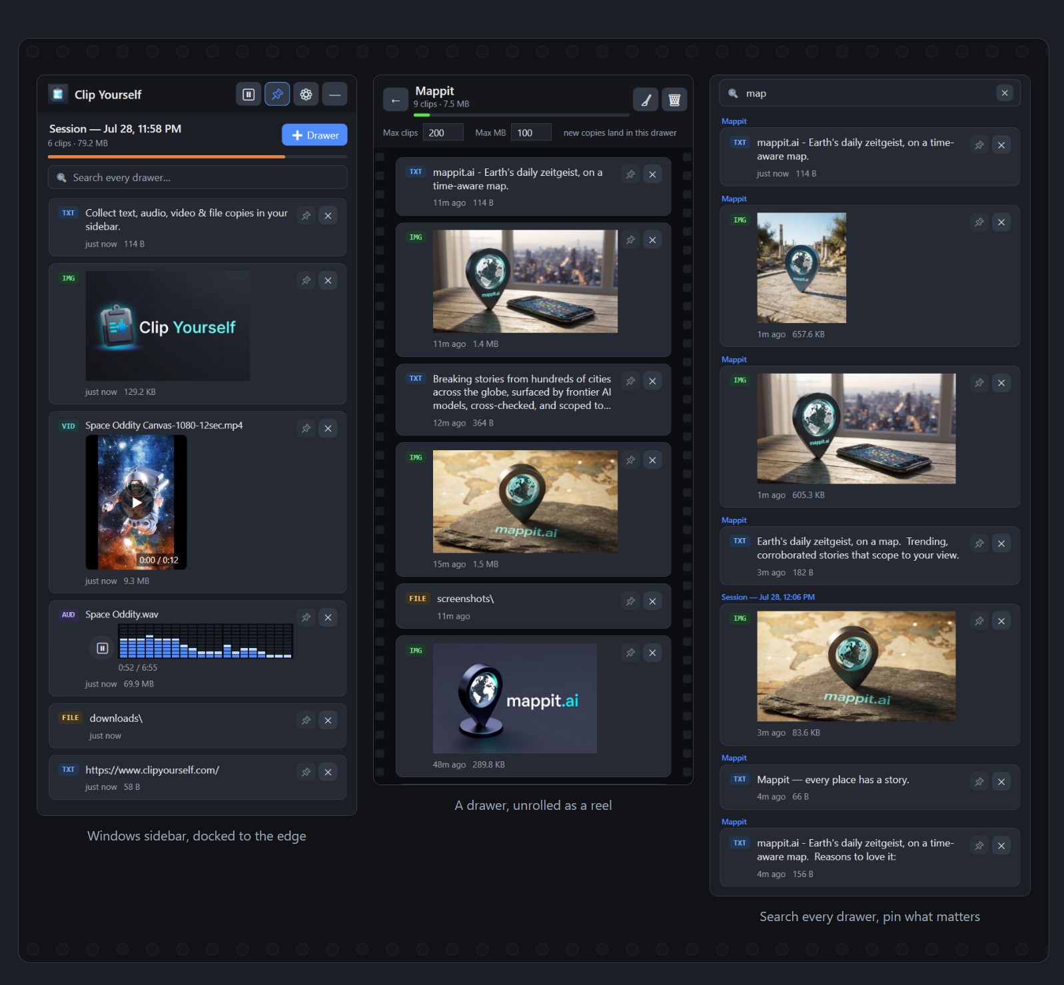
Task: Pin the 'just now' 114 B search result
Action: pos(979,145)
